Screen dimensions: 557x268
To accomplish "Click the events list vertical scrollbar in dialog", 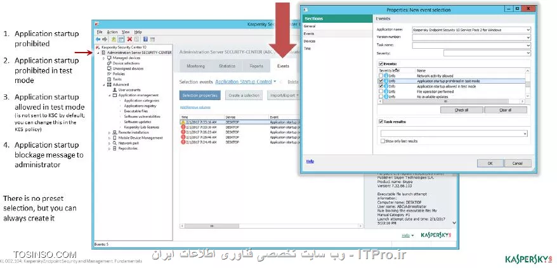I will click(x=528, y=84).
